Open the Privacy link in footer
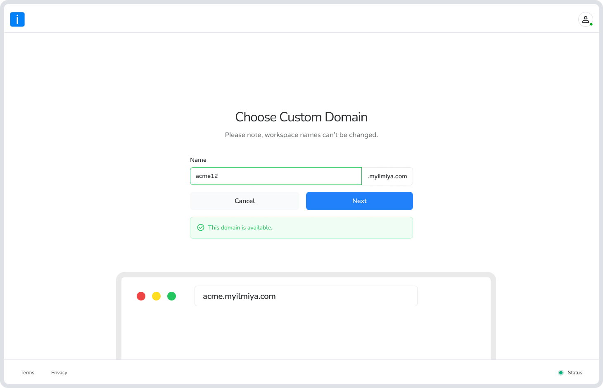The width and height of the screenshot is (603, 388). pos(59,372)
